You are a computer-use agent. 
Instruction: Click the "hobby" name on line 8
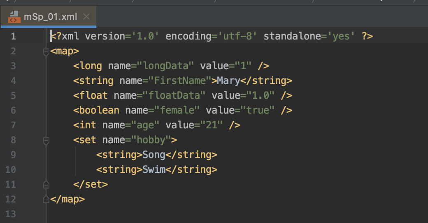pos(151,140)
